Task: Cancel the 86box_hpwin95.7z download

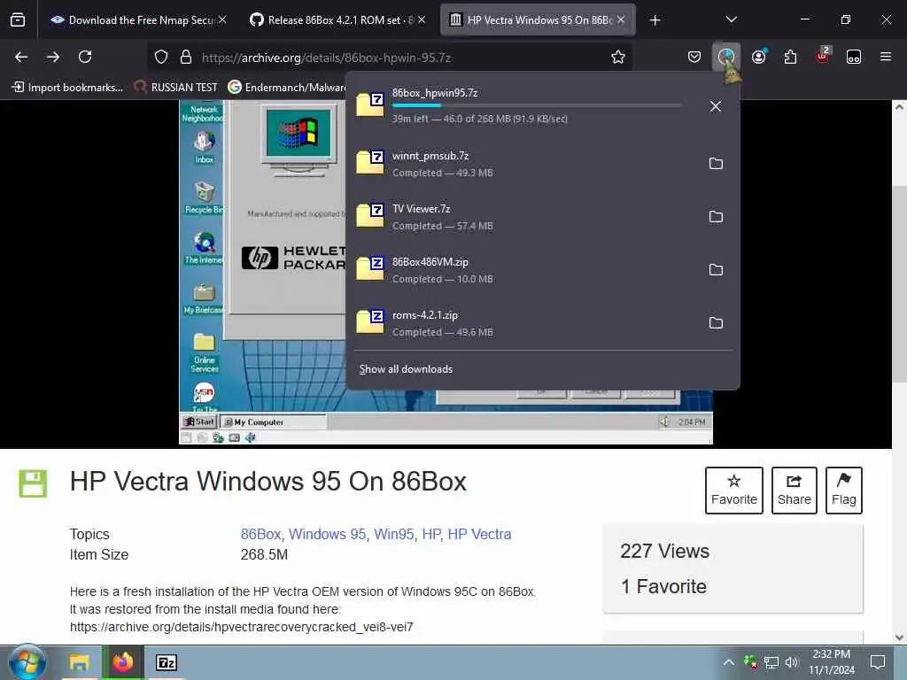Action: 716,106
